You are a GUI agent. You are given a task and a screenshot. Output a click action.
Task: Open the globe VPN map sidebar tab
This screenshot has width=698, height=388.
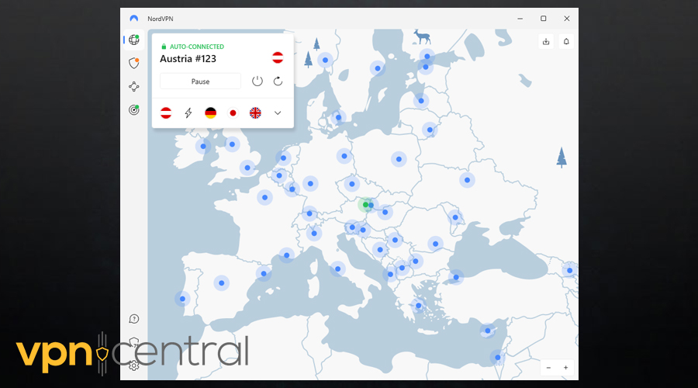point(134,40)
